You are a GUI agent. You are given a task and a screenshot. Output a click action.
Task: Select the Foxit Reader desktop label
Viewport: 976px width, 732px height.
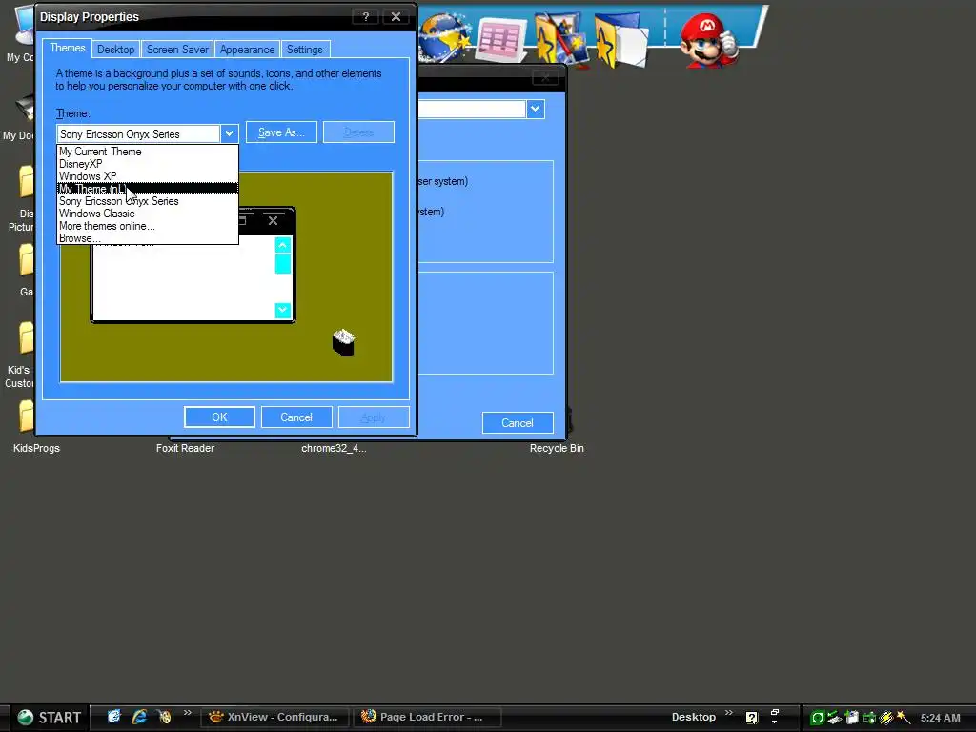click(x=185, y=448)
